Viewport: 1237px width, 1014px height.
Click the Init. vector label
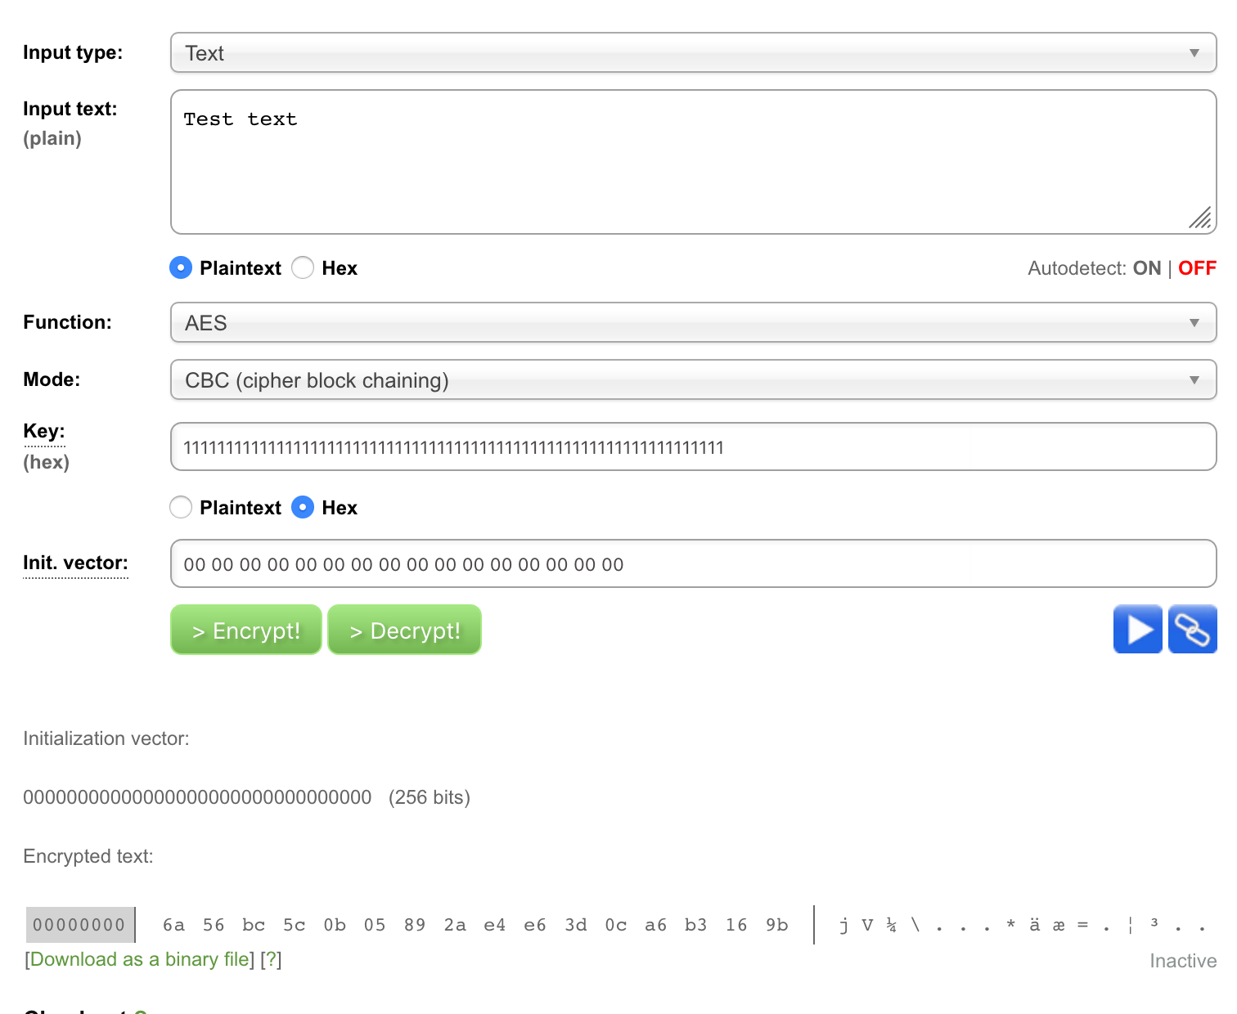coord(75,563)
